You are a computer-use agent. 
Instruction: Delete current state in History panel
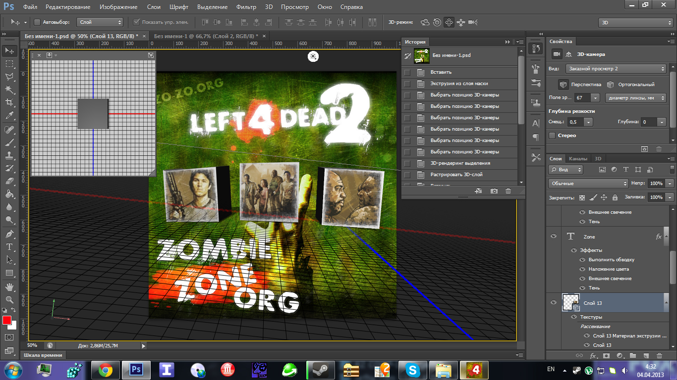click(x=508, y=191)
